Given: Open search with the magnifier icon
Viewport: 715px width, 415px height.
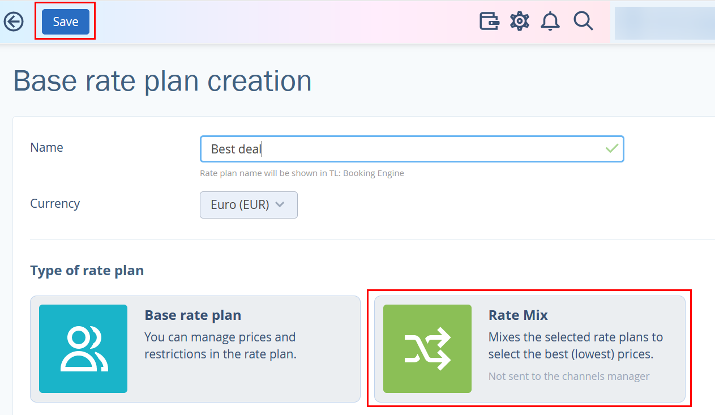Looking at the screenshot, I should click(583, 22).
